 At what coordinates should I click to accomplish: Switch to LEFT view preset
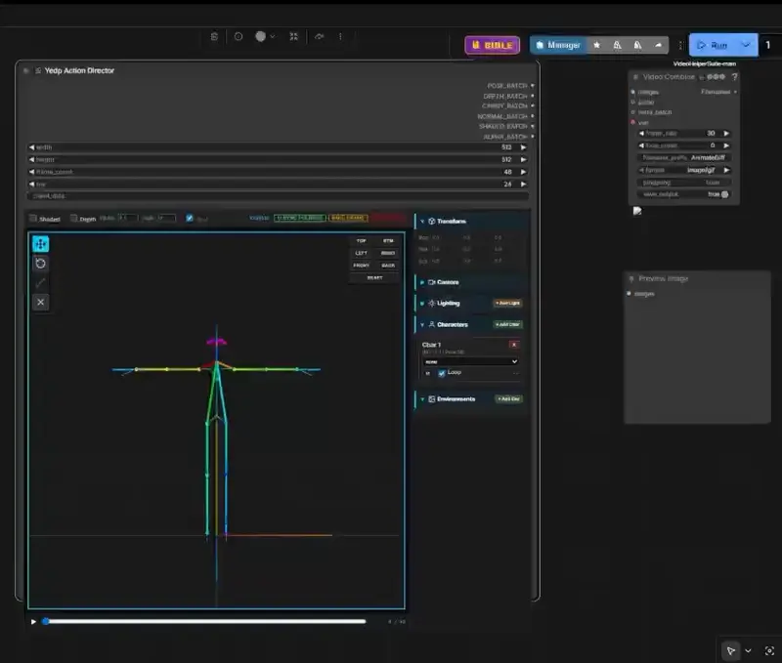361,253
